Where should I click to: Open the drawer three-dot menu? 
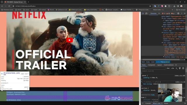point(143,103)
